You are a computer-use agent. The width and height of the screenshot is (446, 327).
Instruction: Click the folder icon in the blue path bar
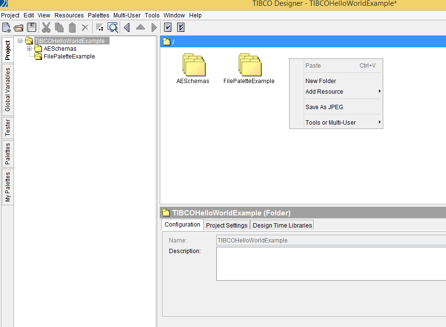[167, 42]
